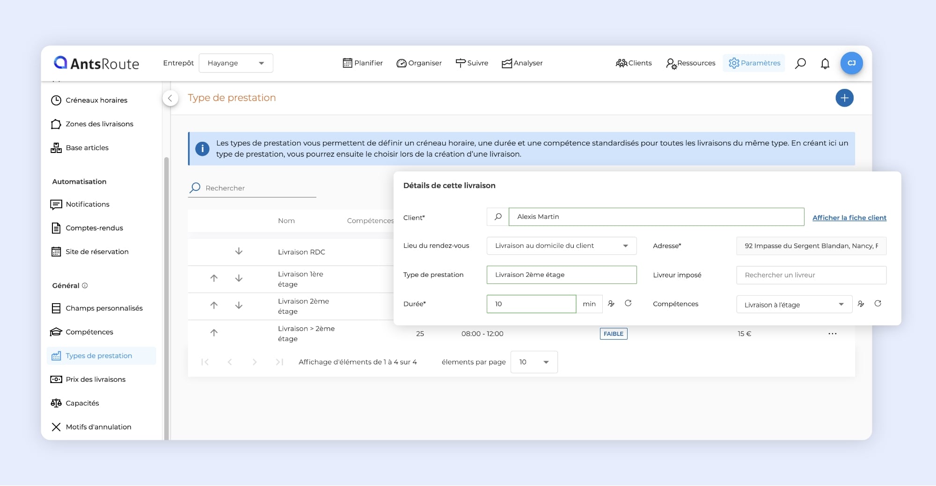Open the Lieu du rendez-vous dropdown
This screenshot has width=936, height=486.
click(561, 246)
